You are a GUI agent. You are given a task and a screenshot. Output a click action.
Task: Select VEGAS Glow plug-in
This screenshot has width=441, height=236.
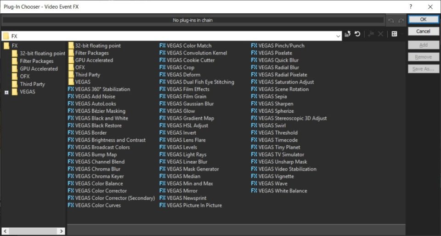point(177,111)
